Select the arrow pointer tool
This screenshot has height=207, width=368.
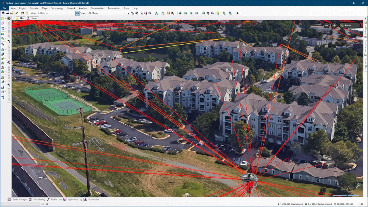tap(129, 13)
